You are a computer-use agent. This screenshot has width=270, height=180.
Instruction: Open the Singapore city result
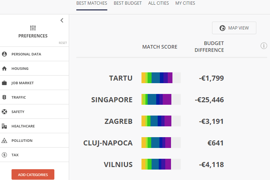(x=112, y=100)
